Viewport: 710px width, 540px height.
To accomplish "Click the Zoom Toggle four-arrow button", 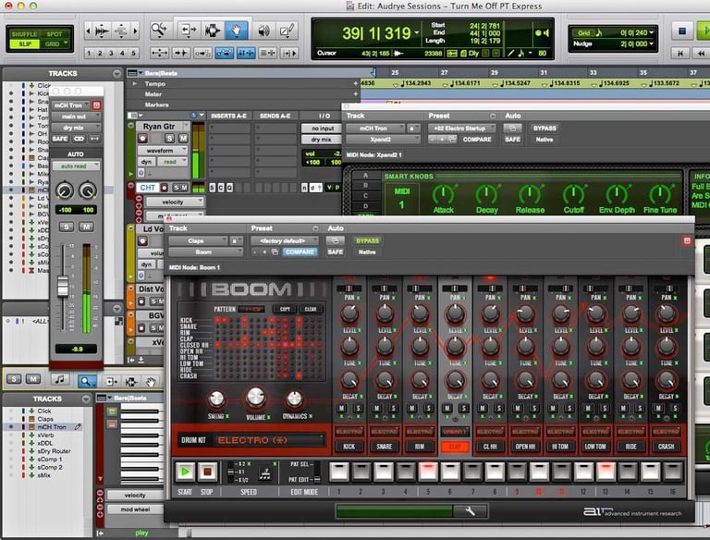I will click(159, 54).
